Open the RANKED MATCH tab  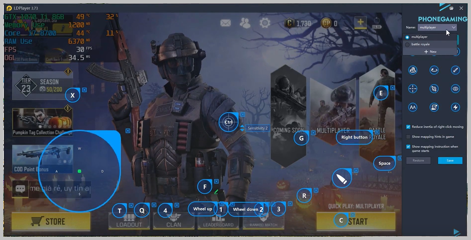click(263, 221)
